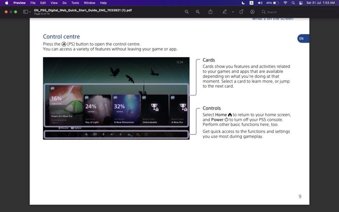Open the View menu
Viewport: 339px width, 212px height.
click(x=54, y=3)
